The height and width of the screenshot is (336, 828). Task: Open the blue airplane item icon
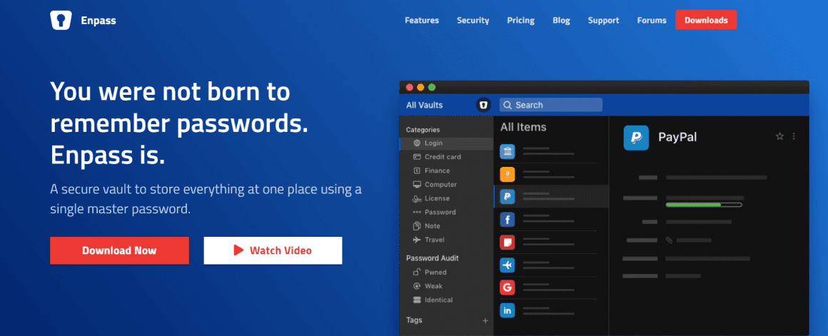508,265
